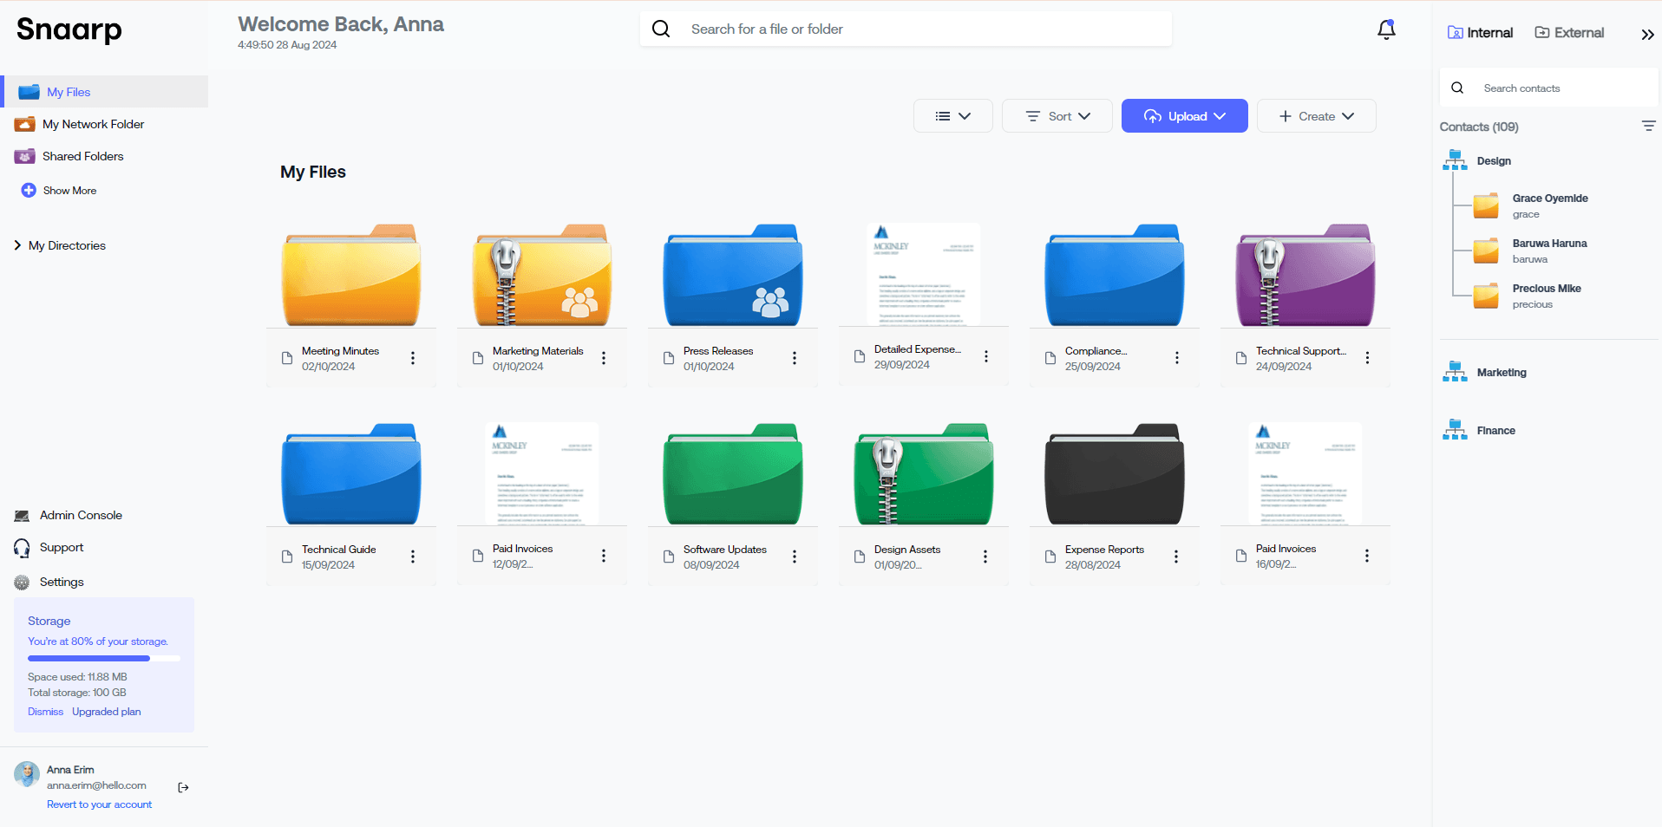The height and width of the screenshot is (827, 1662).
Task: Open the Paid Invoices 16/09 document thumbnail
Action: point(1305,473)
